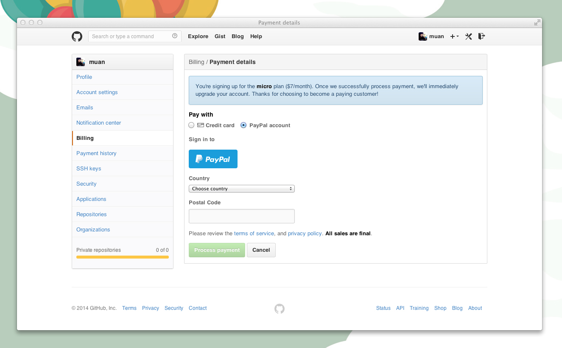Click the PayPal sign in button
This screenshot has height=348, width=562.
(x=213, y=159)
